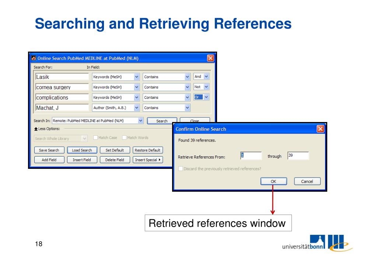Open Contains dropdown in complications row
This screenshot has width=377, height=261.
(x=187, y=97)
